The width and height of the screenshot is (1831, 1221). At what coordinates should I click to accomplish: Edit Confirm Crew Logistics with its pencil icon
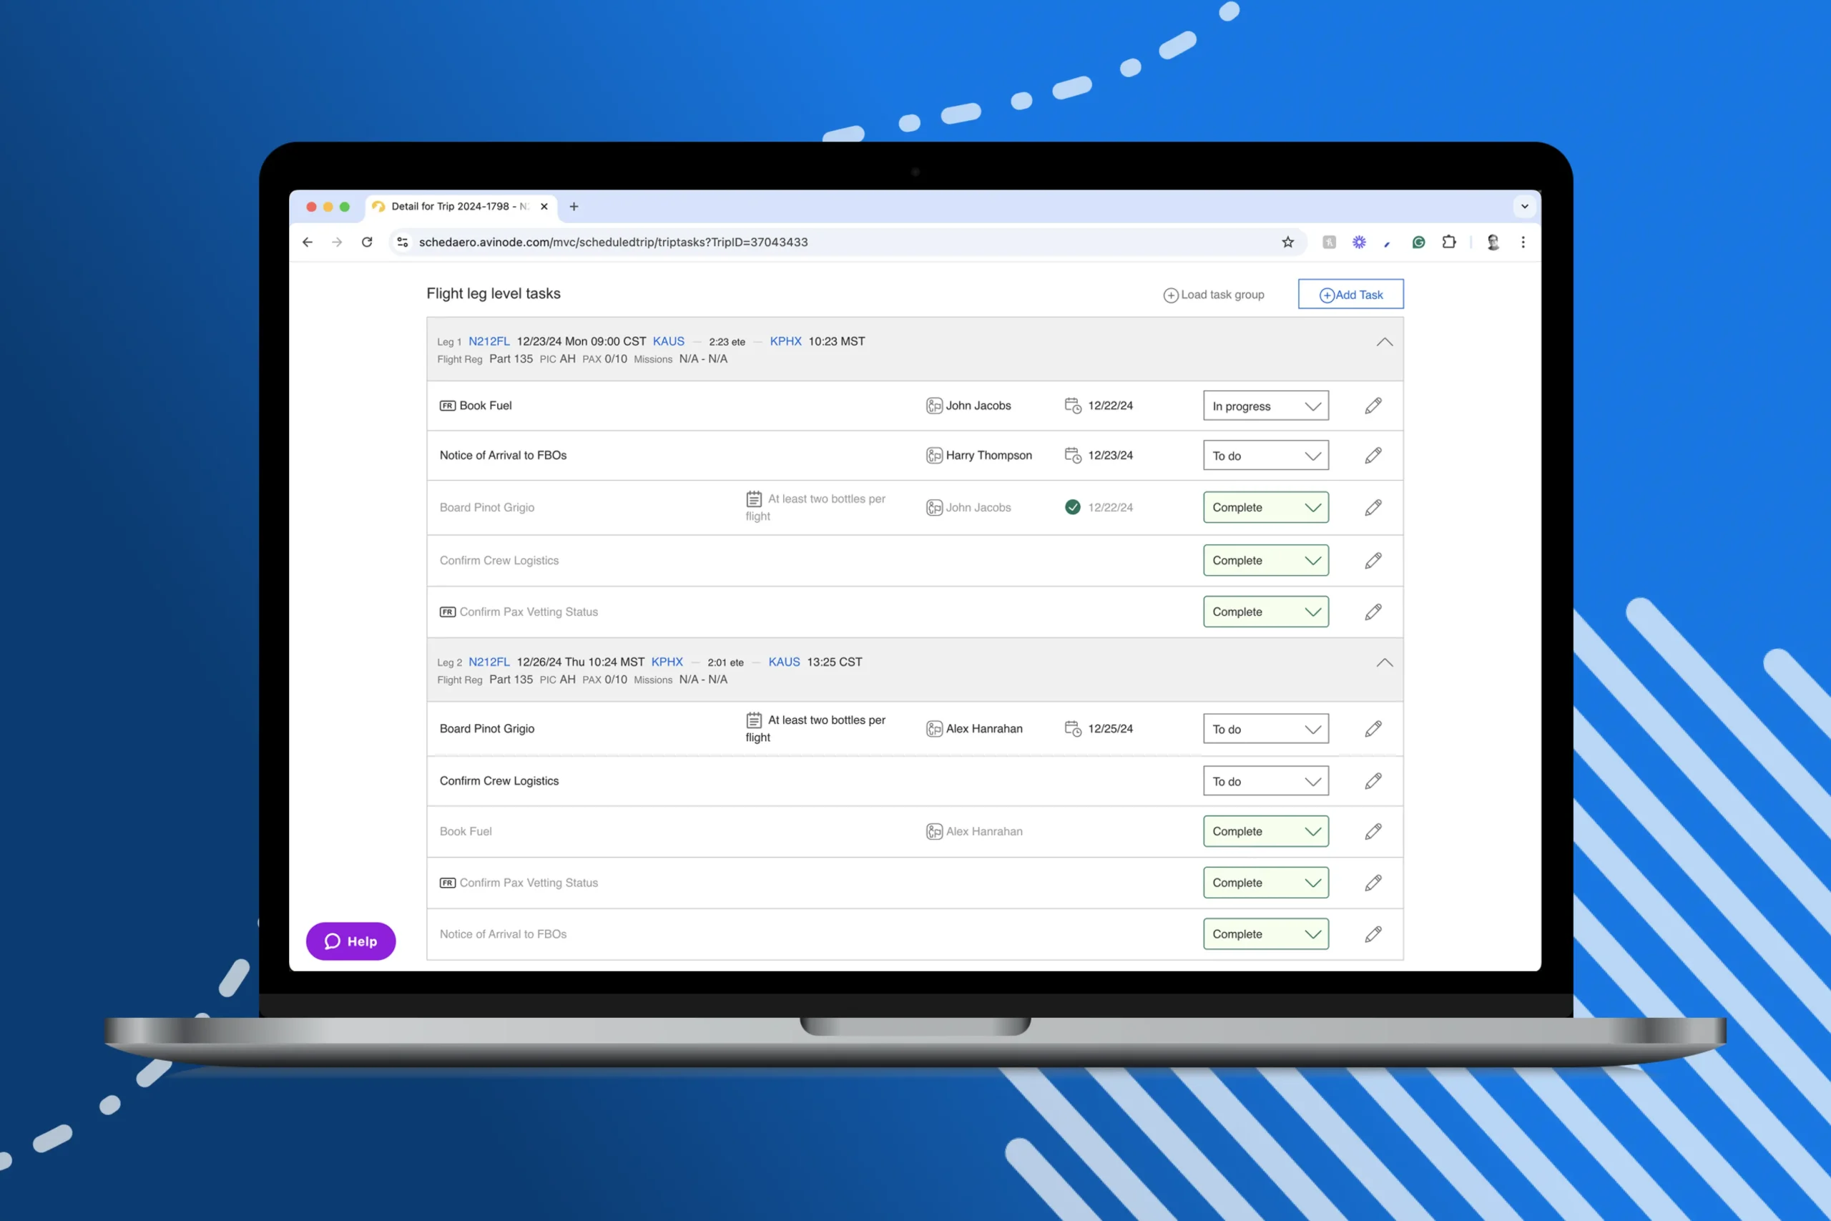pyautogui.click(x=1373, y=560)
